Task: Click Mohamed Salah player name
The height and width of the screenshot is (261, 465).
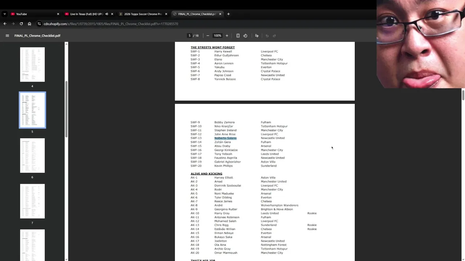Action: pyautogui.click(x=225, y=221)
